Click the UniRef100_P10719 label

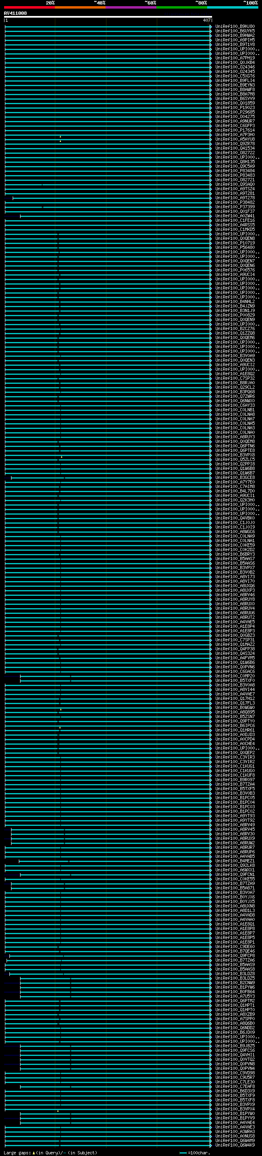click(235, 243)
